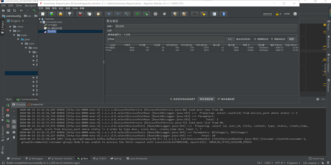Screen dimensions: 331x165
Task: Open the Event Log in status bar
Action: (316, 158)
